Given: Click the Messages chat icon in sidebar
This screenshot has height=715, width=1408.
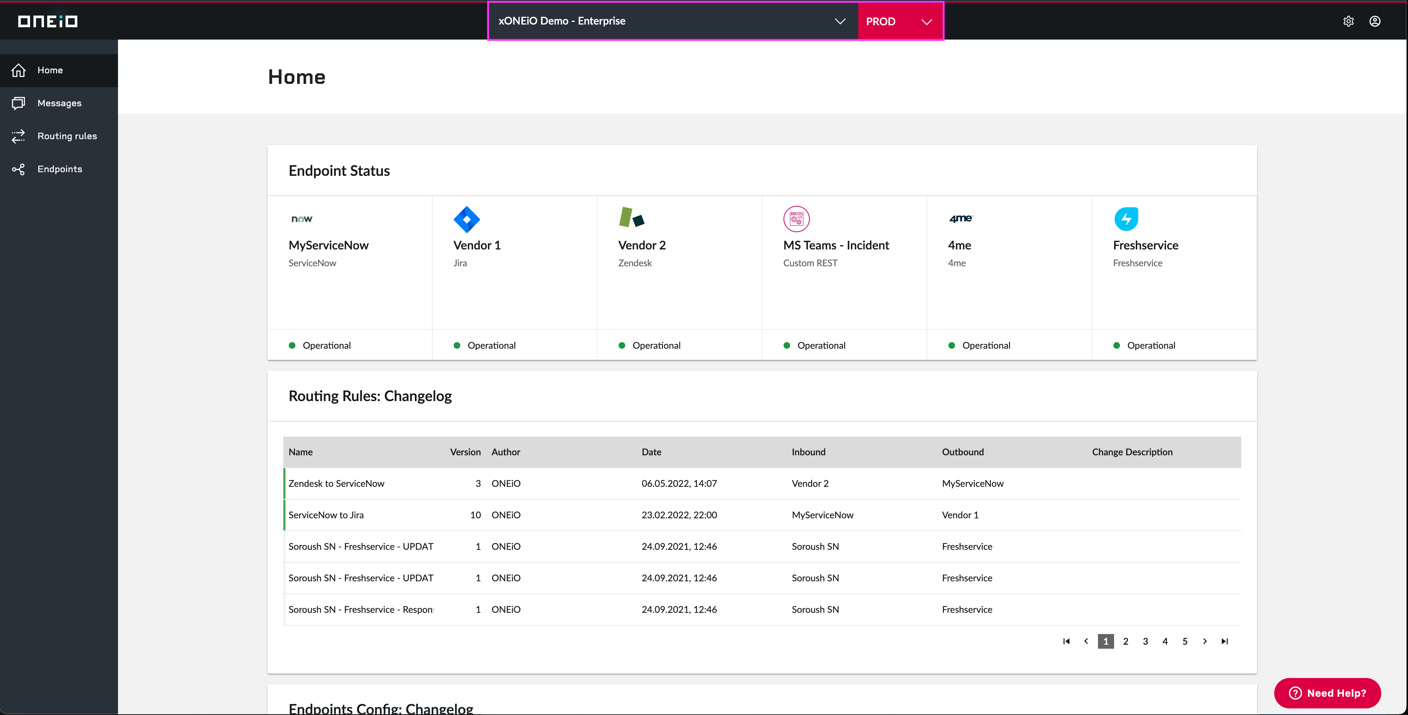Looking at the screenshot, I should point(19,103).
